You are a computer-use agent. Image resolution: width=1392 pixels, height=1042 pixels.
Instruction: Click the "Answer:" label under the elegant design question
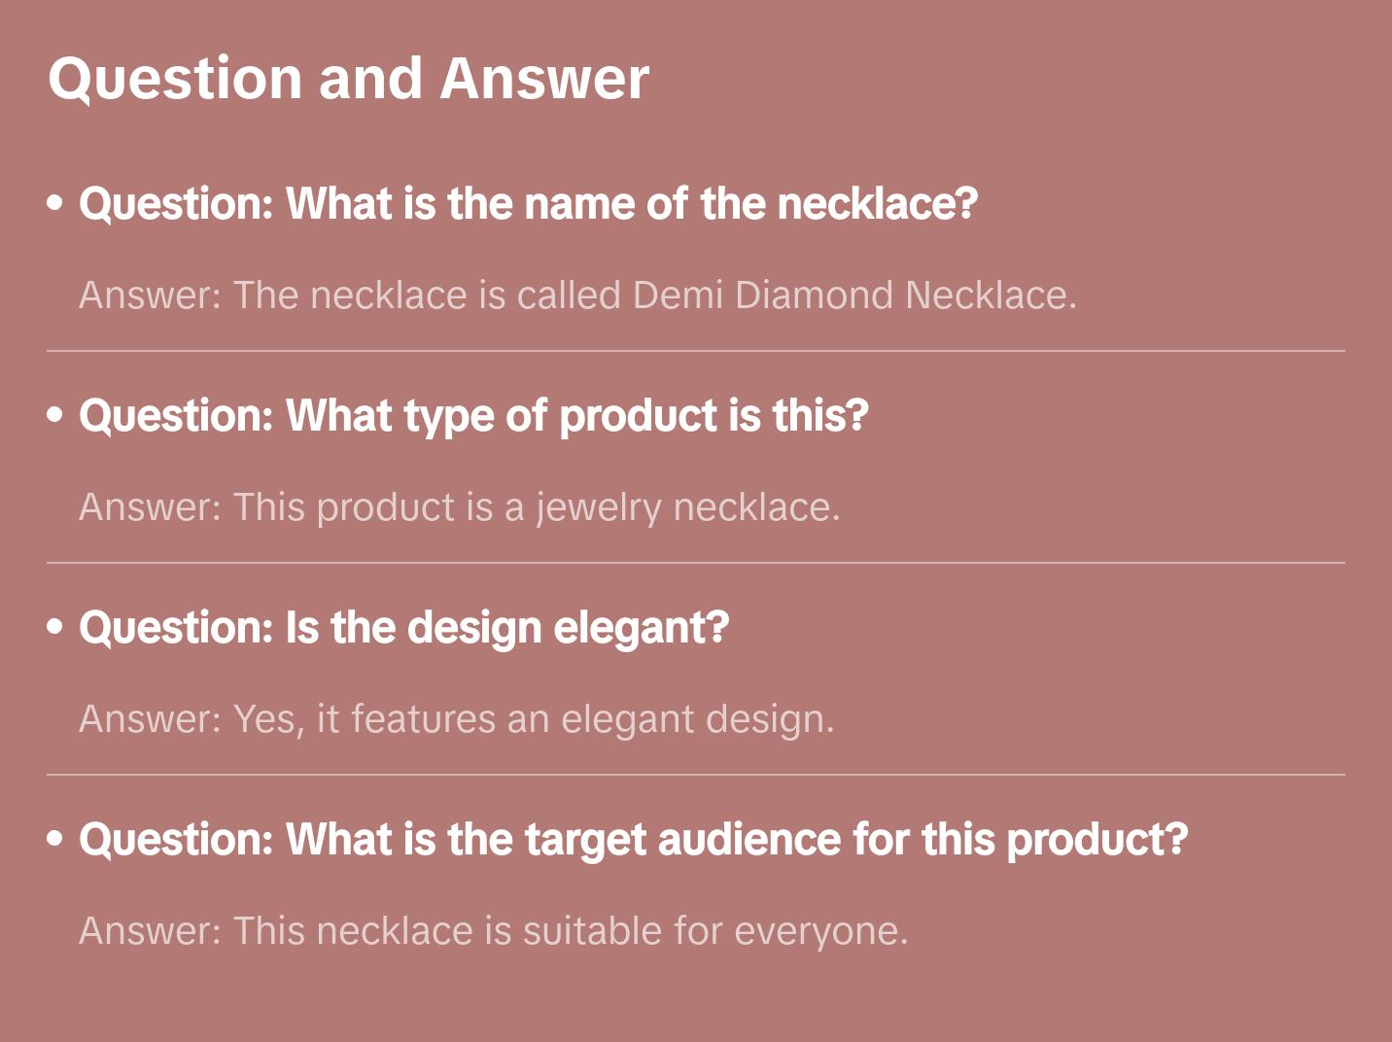[151, 719]
